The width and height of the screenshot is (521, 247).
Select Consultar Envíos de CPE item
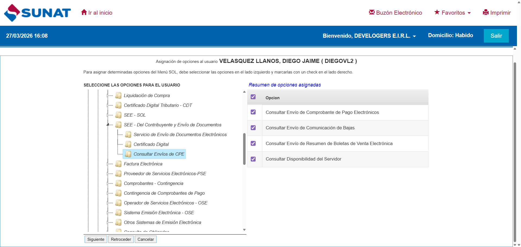tap(159, 154)
